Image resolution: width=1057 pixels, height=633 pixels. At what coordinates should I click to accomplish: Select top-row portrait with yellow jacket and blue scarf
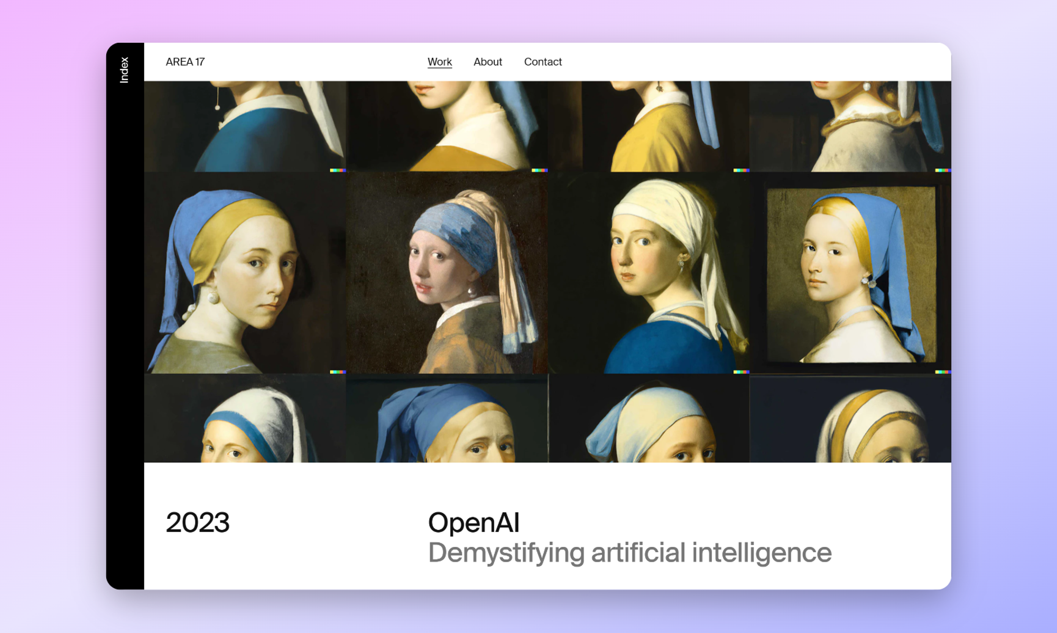click(x=649, y=126)
